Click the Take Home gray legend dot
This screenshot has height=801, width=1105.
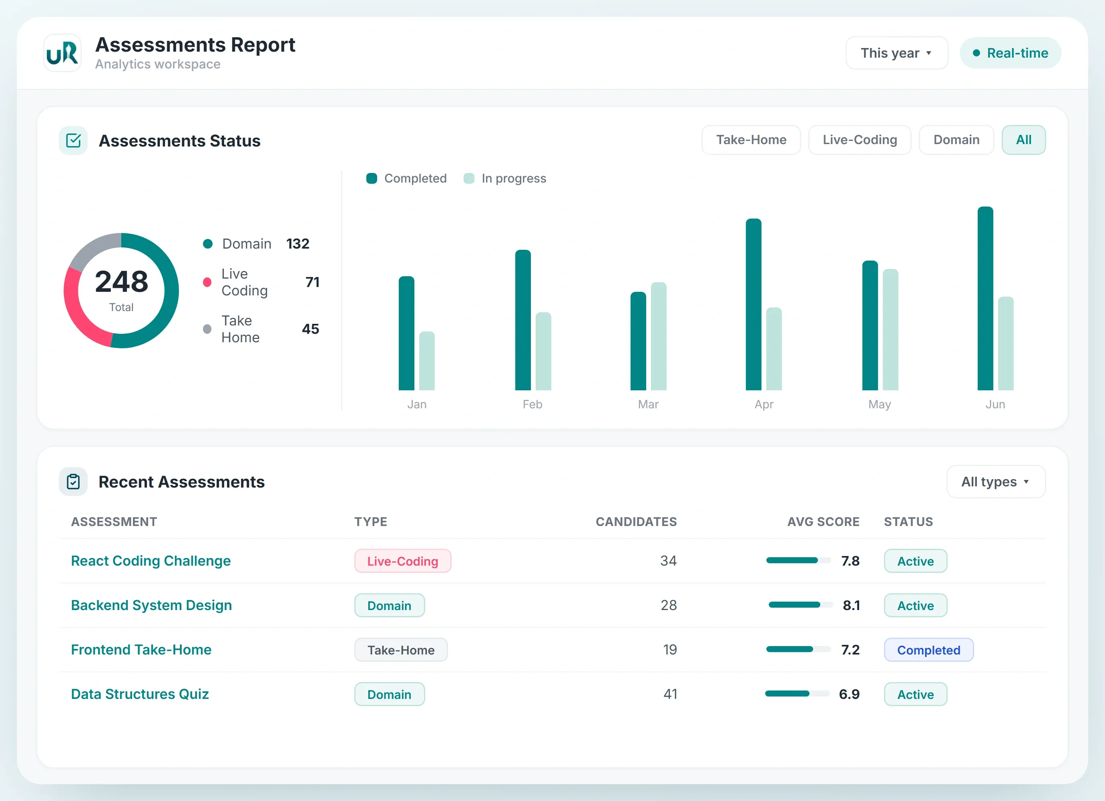[207, 329]
